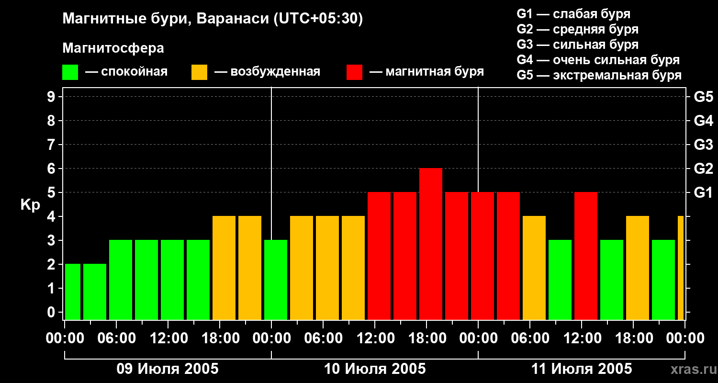Click the «11 Июля 2005» date label
This screenshot has height=383, width=718.
tap(582, 369)
